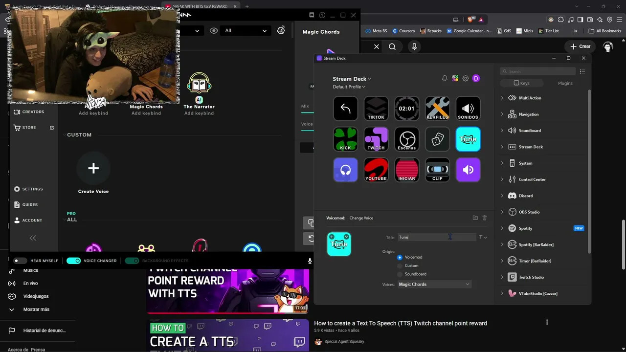Click Add keybind under Magic Chords
626x352 pixels.
click(x=146, y=113)
